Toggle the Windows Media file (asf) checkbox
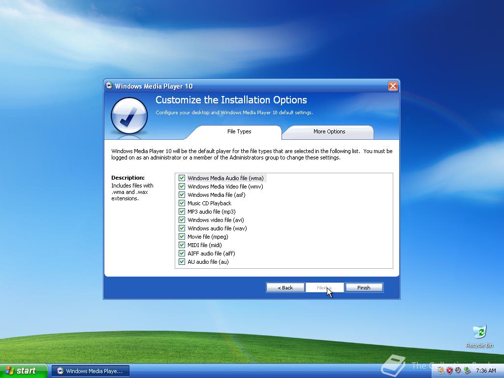The image size is (504, 378). click(x=182, y=195)
